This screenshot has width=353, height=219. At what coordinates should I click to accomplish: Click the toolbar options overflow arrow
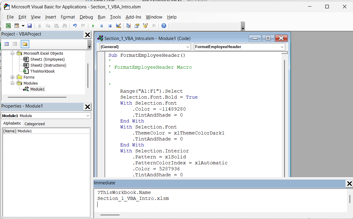(x=243, y=26)
